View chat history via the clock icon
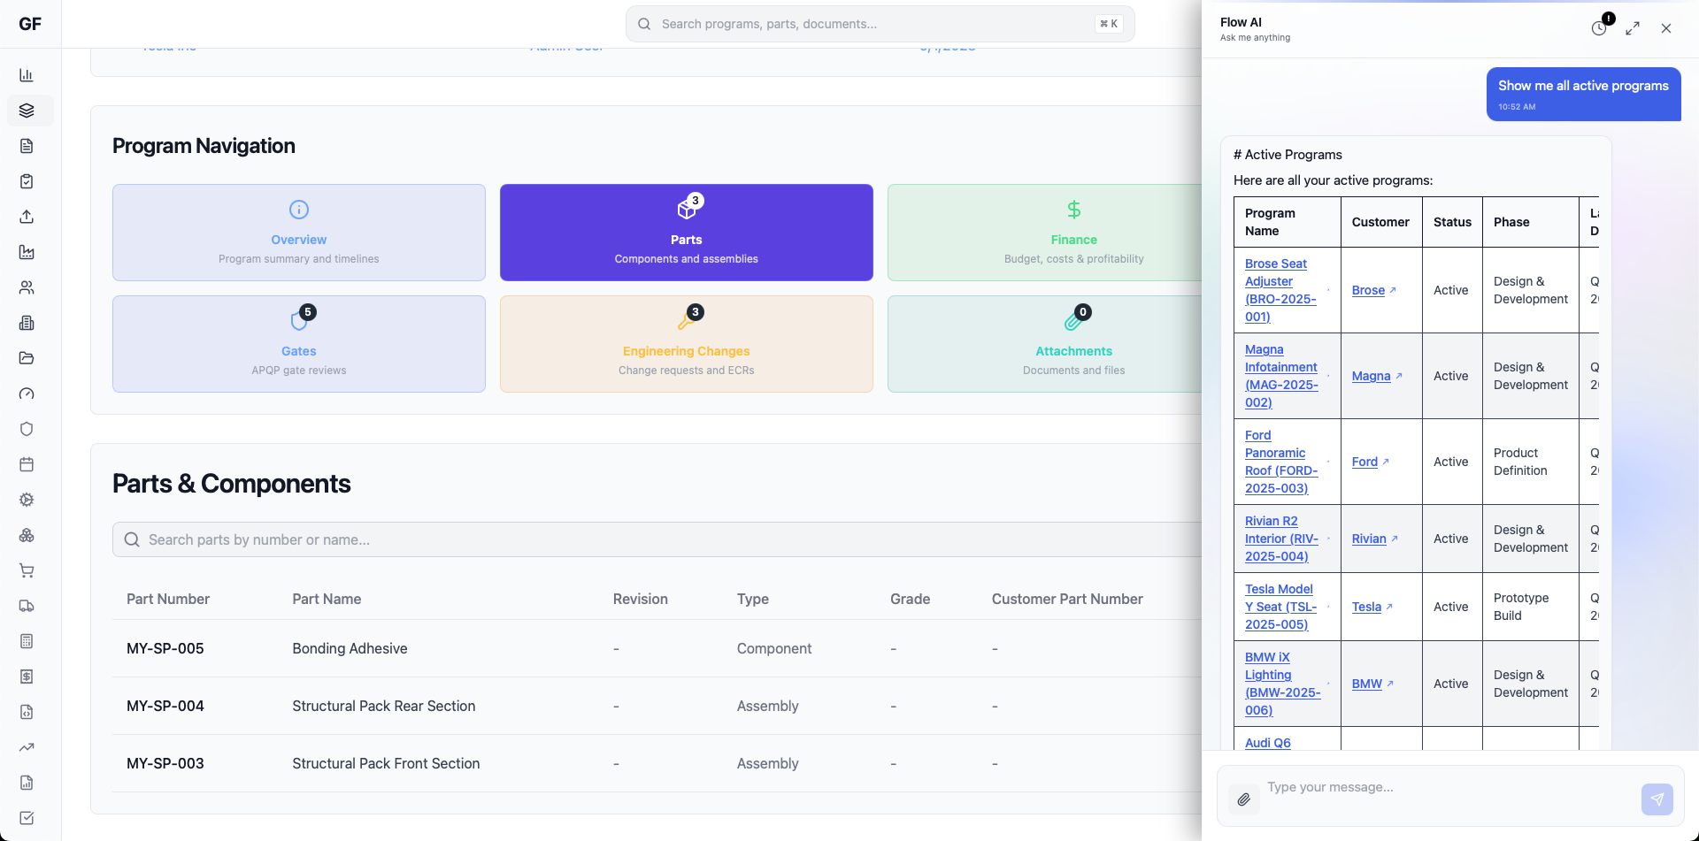1699x841 pixels. pos(1599,27)
